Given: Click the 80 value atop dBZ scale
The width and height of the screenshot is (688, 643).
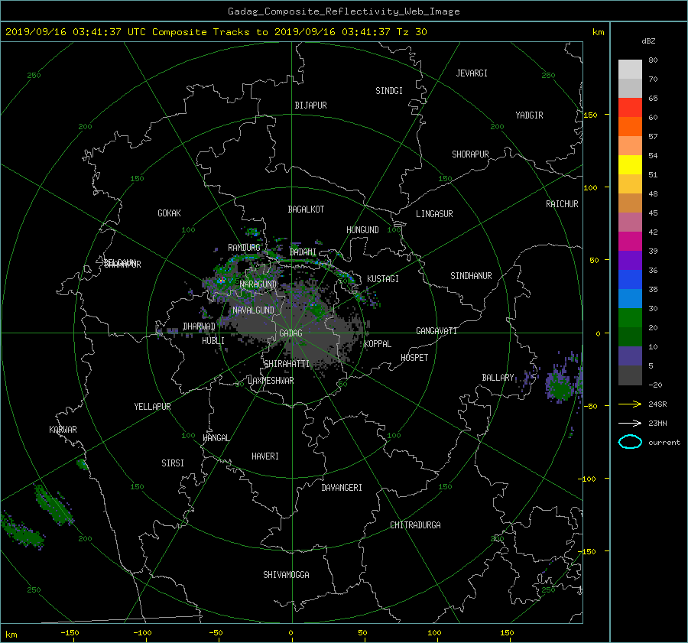Looking at the screenshot, I should point(653,60).
